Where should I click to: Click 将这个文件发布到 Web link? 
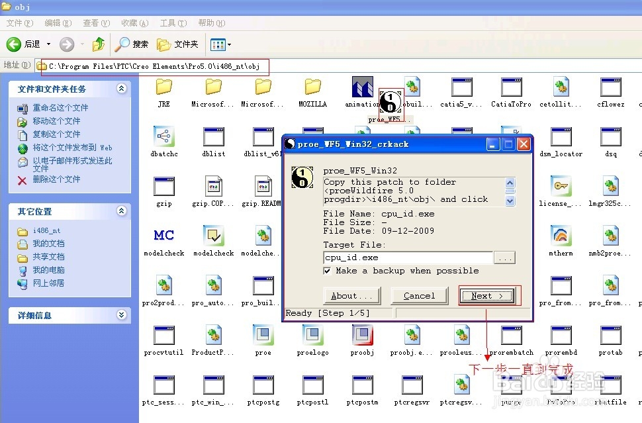pyautogui.click(x=72, y=148)
